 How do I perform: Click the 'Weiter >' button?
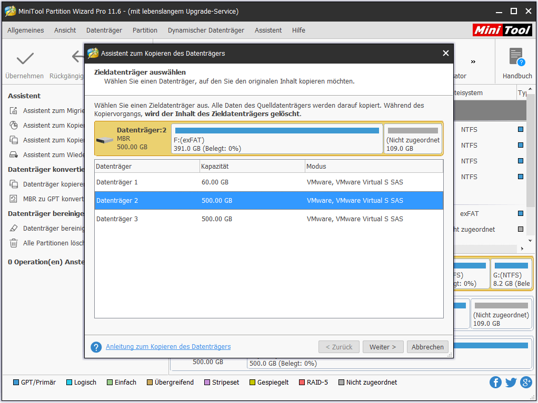pyautogui.click(x=383, y=347)
